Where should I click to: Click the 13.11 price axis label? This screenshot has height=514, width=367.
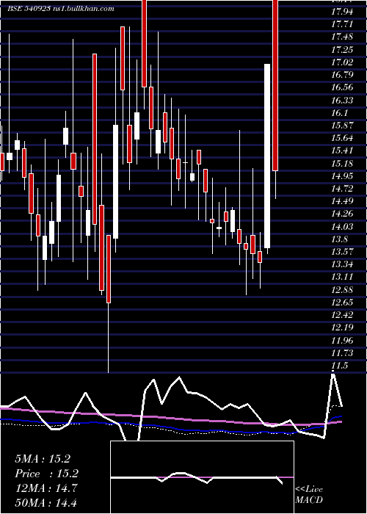coord(342,278)
